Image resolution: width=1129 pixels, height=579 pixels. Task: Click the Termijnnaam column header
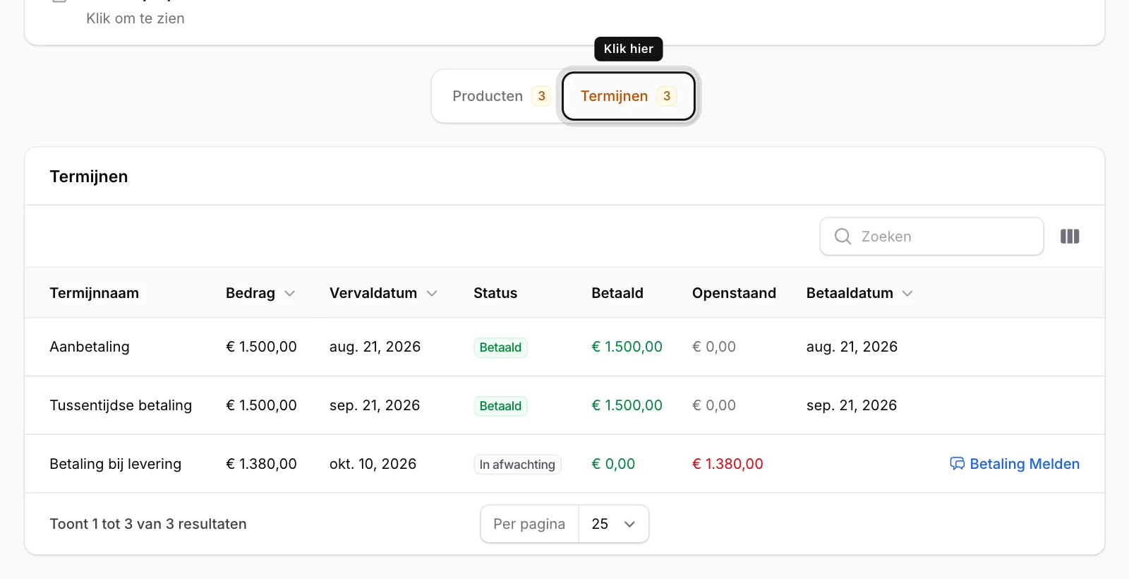pos(94,293)
